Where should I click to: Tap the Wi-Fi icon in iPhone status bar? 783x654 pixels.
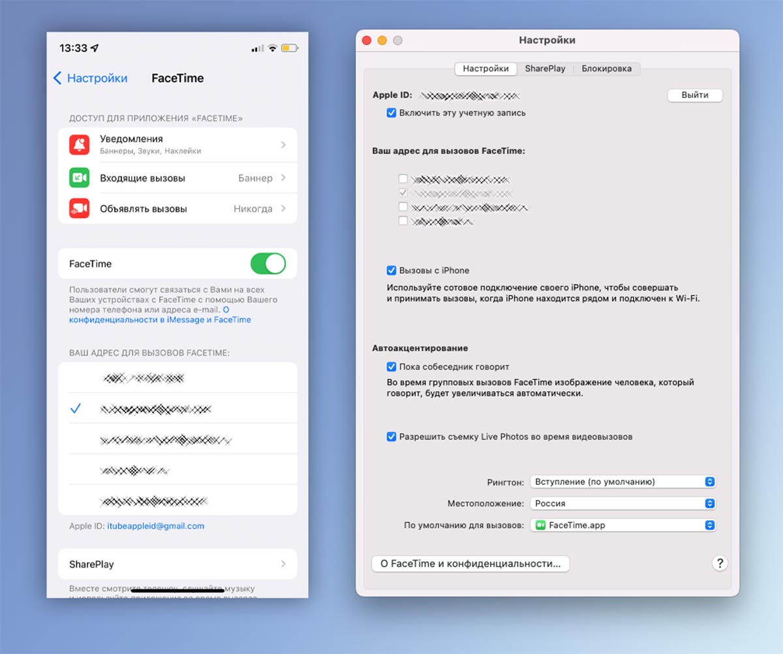coord(272,48)
